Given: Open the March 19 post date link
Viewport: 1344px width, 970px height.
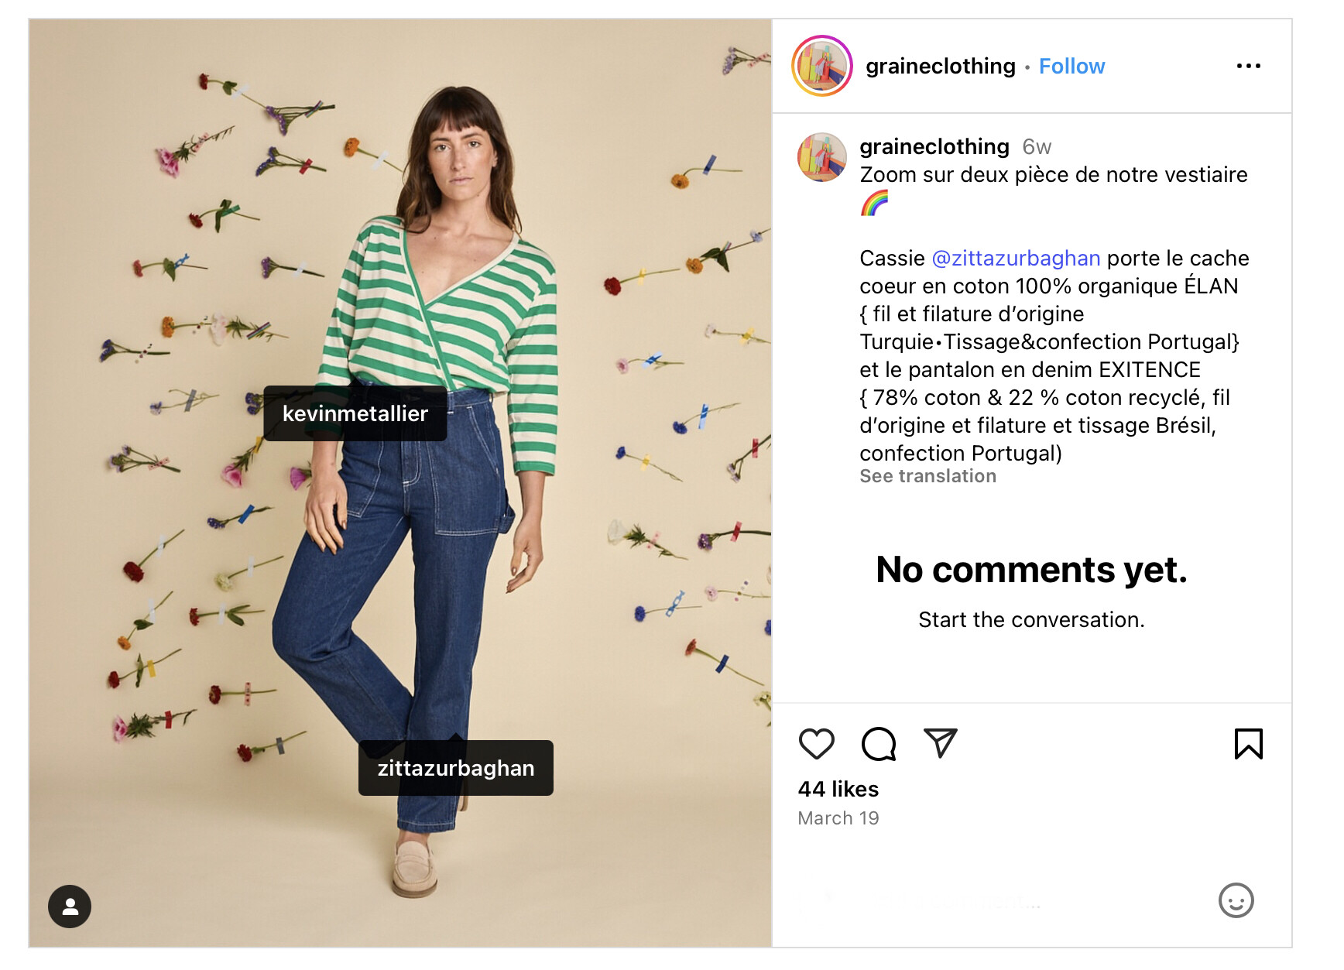Looking at the screenshot, I should click(x=838, y=819).
